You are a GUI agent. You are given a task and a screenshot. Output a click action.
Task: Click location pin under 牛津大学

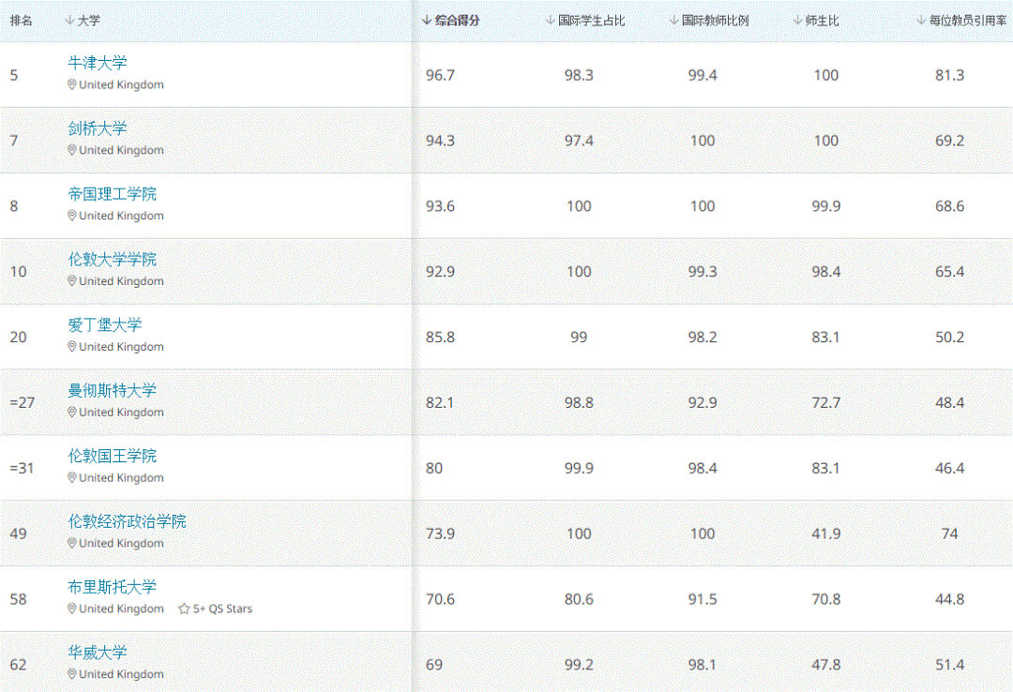point(72,84)
